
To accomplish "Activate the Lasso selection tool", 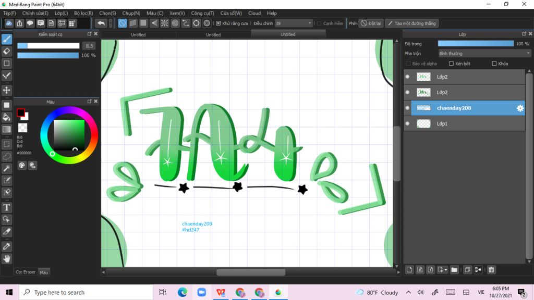I will click(x=7, y=156).
